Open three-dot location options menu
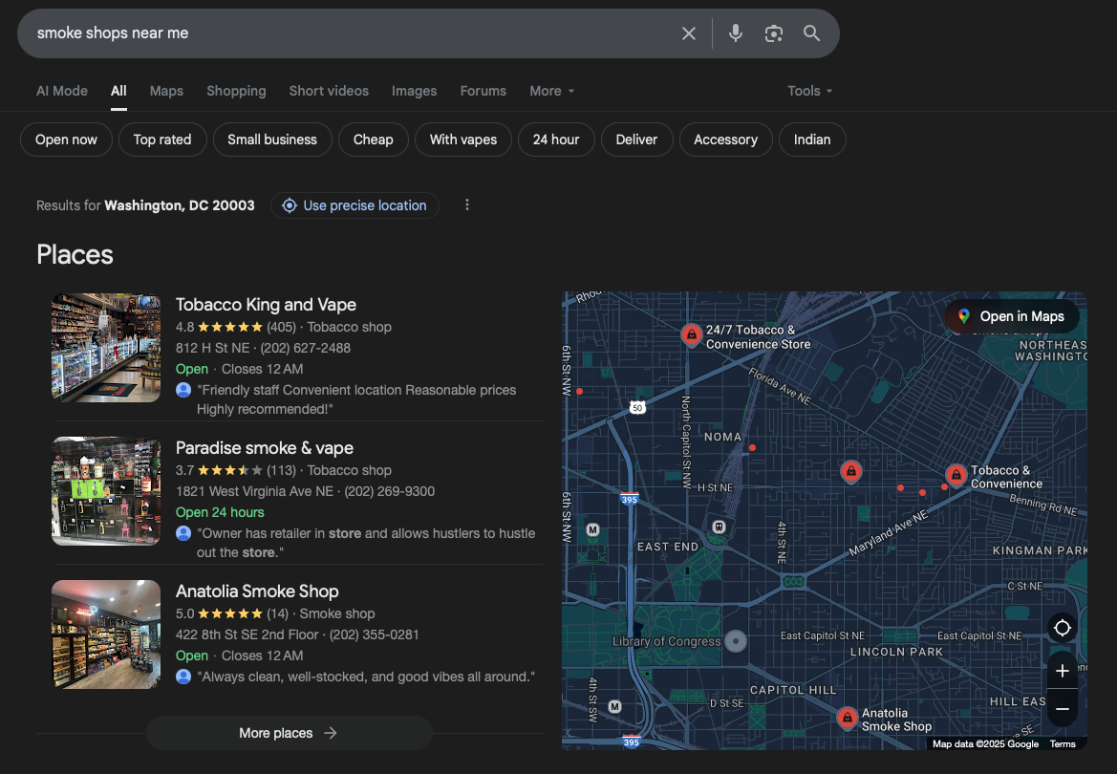 tap(466, 205)
